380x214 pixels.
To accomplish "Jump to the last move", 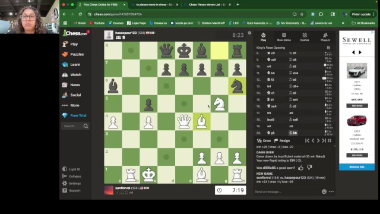I will click(x=324, y=141).
